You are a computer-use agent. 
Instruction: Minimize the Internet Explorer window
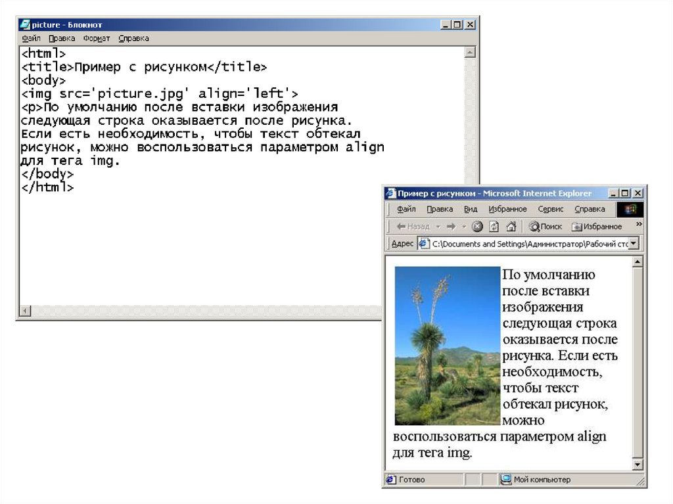click(x=613, y=193)
